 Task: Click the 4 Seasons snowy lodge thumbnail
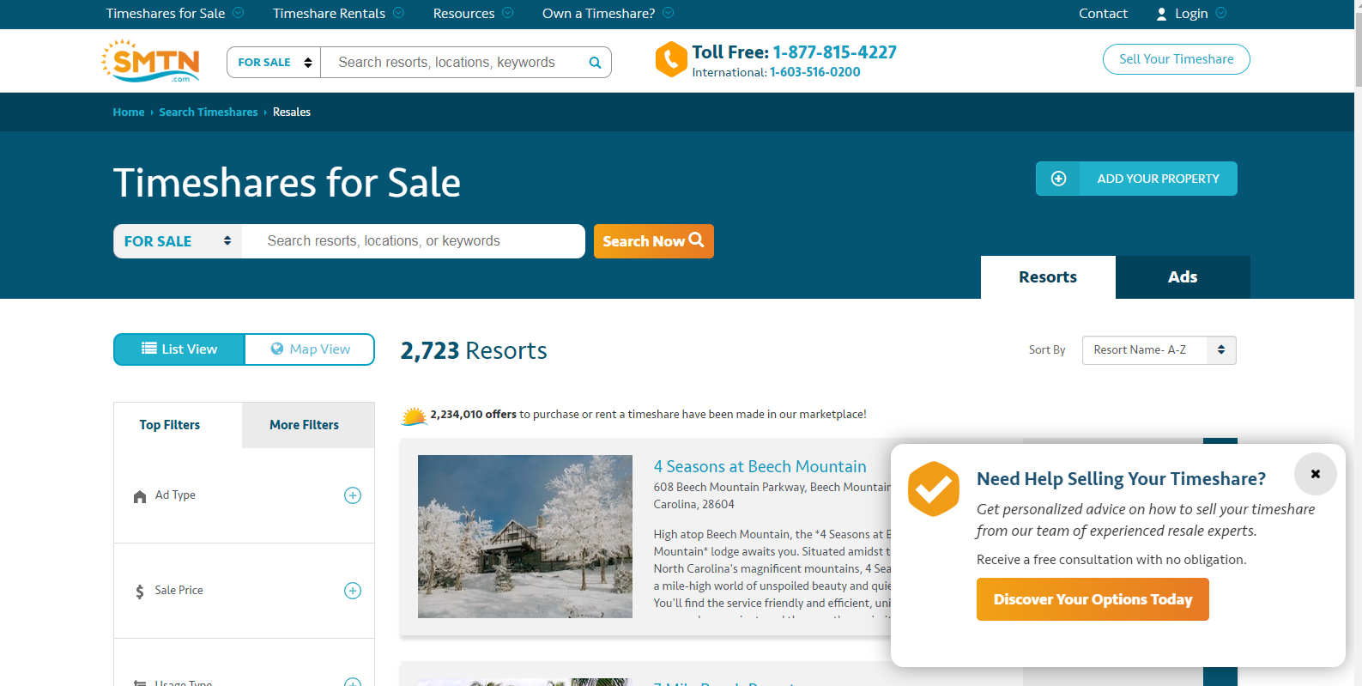525,537
